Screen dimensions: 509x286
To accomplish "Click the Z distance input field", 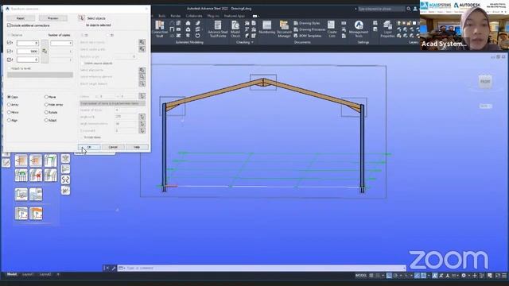I will [x=28, y=60].
